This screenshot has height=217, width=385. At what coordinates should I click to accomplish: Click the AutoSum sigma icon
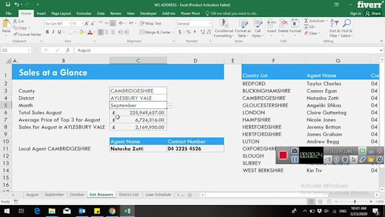(306, 21)
